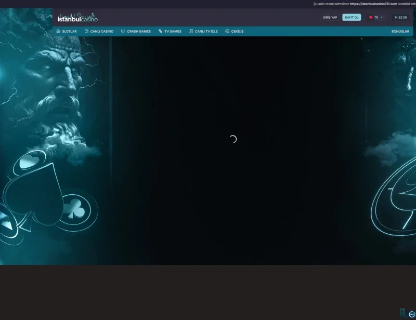416x320 pixels.
Task: Click the flag icon beside CRASH GAMES
Action: point(123,31)
